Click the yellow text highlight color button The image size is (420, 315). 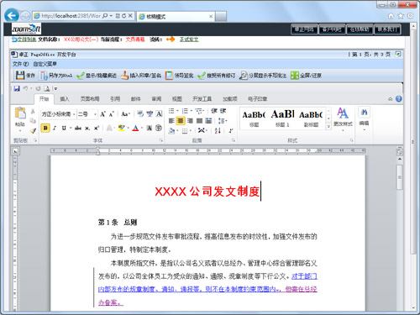(121, 128)
